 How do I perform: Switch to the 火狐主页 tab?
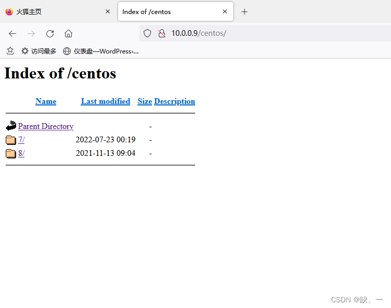coord(57,12)
